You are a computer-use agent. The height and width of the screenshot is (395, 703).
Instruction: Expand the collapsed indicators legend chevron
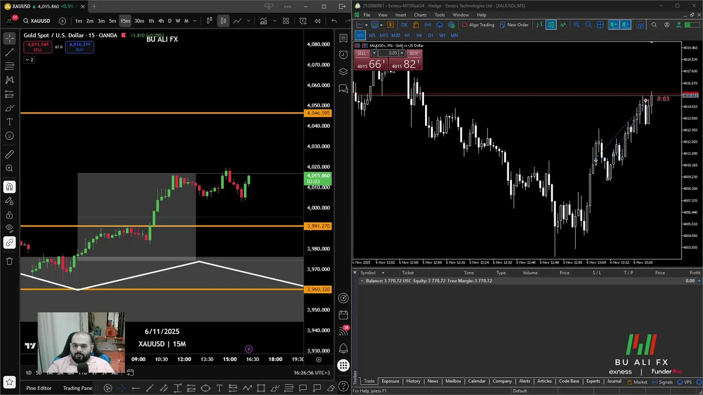[29, 60]
